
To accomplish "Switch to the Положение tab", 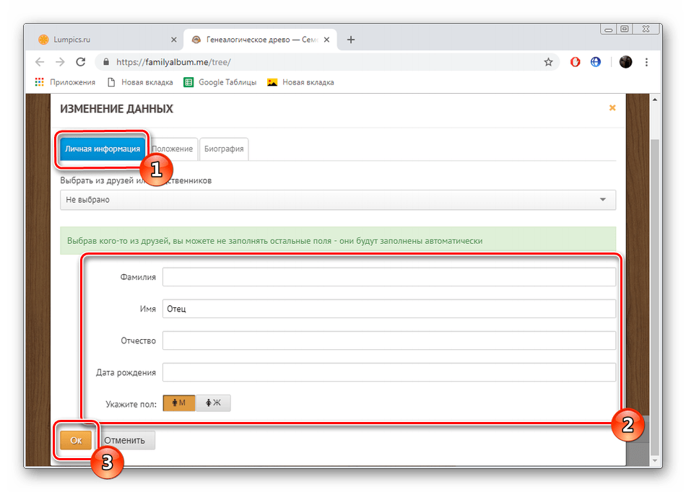I will coord(173,149).
